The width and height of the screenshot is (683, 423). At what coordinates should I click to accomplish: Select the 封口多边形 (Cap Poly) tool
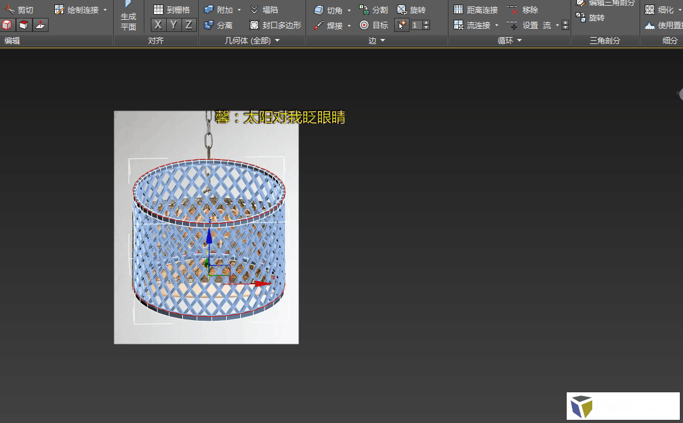click(x=275, y=26)
